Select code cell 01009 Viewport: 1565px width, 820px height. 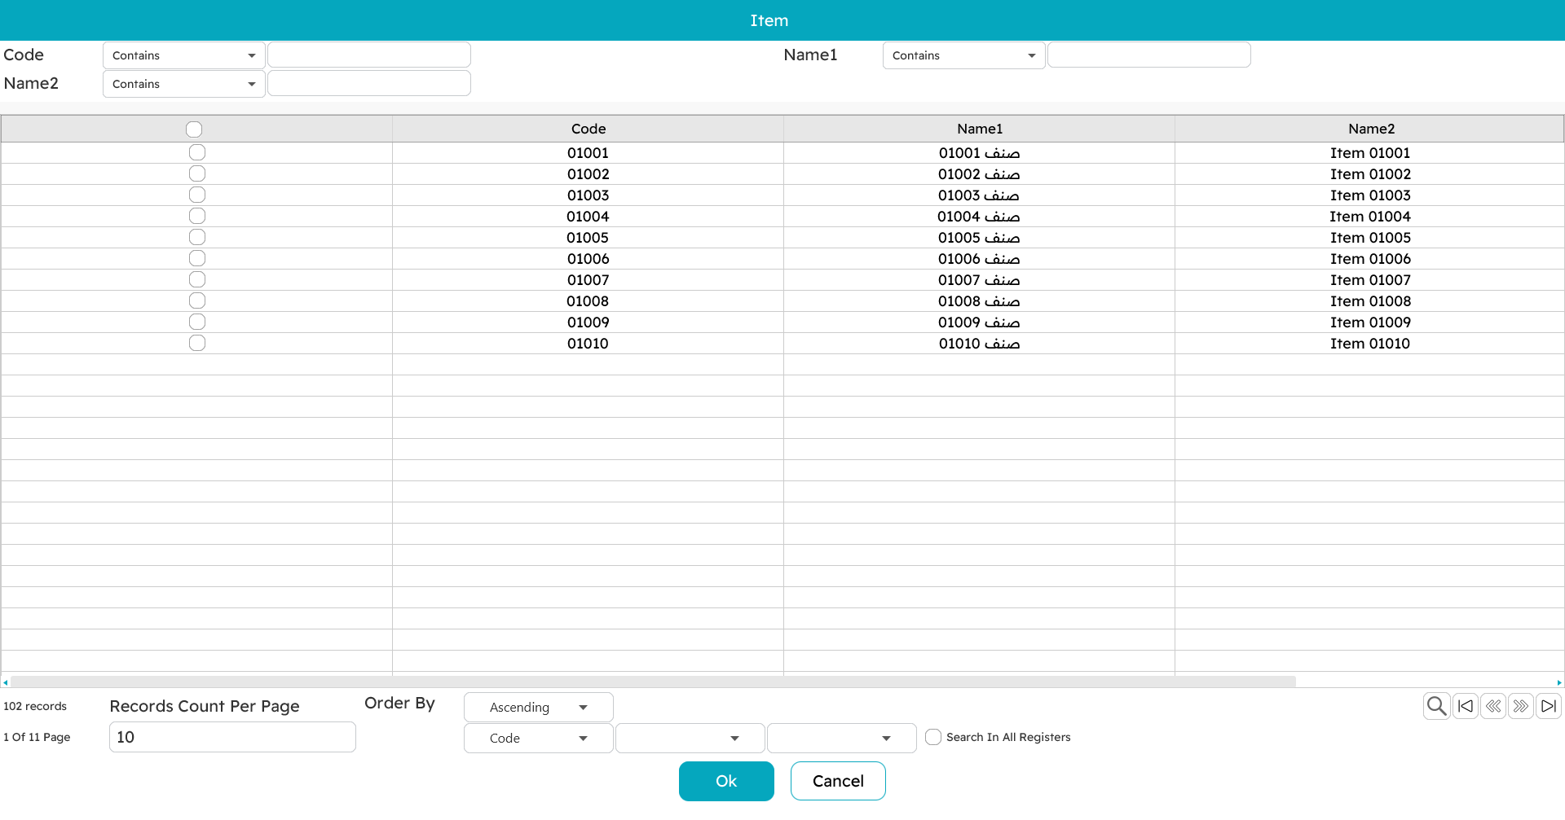point(589,322)
